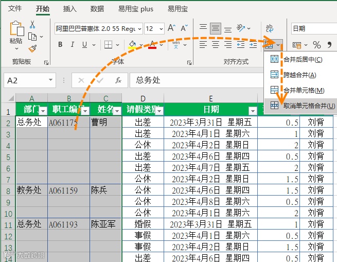This screenshot has width=337, height=262.
Task: Expand the borders dropdown arrow
Action: point(117,45)
